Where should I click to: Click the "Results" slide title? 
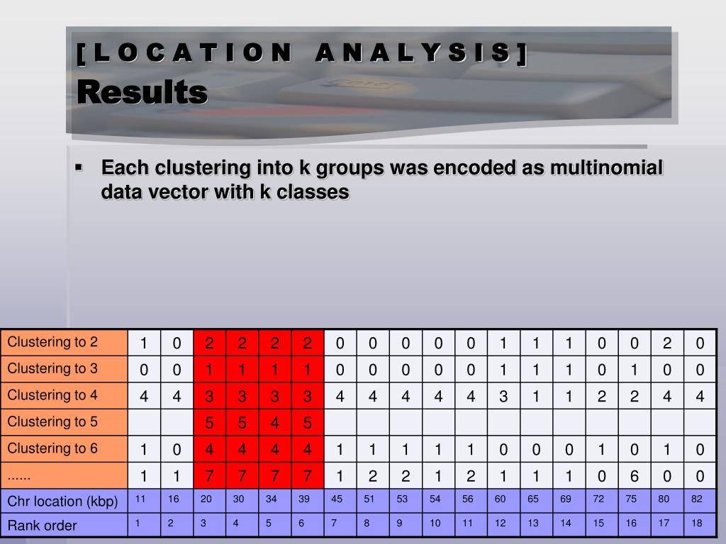pos(142,91)
